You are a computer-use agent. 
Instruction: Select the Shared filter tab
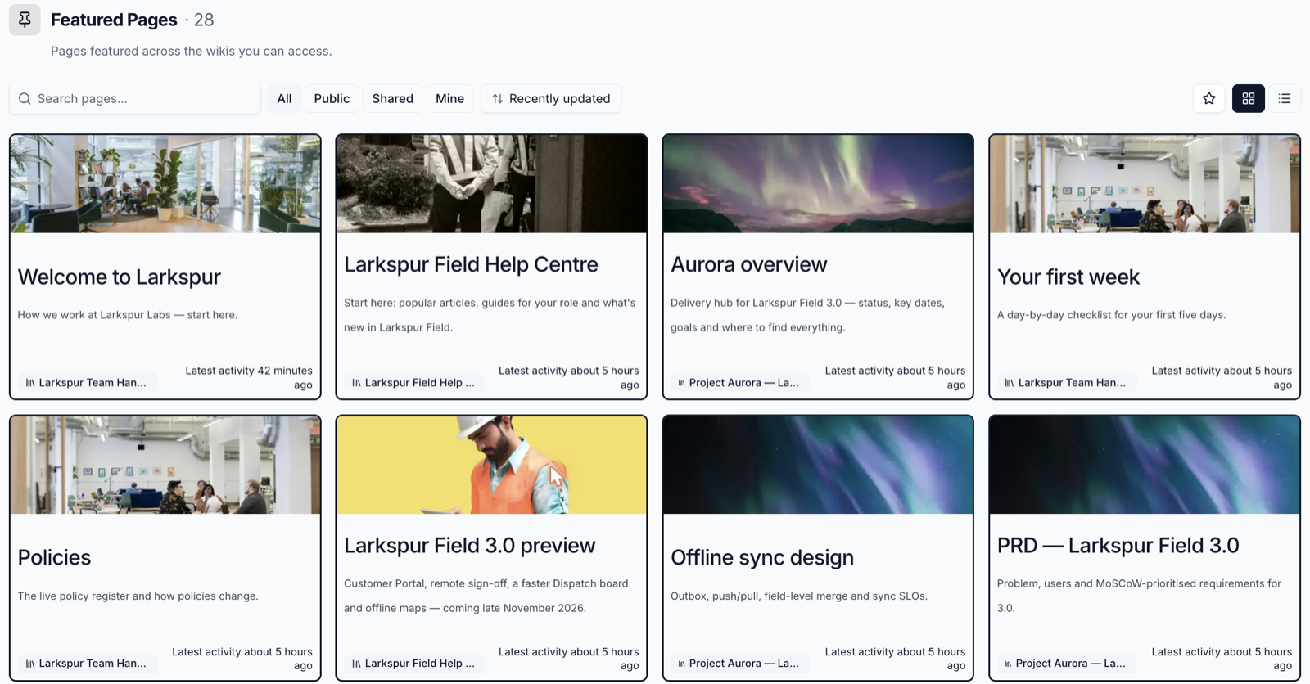(393, 99)
